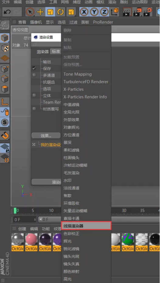
Task: Click the Undo arrow icon
Action: click(7, 12)
